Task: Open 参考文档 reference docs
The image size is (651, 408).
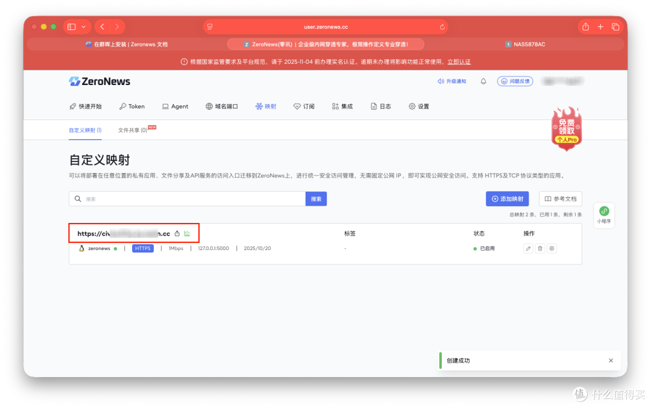Action: (x=561, y=199)
